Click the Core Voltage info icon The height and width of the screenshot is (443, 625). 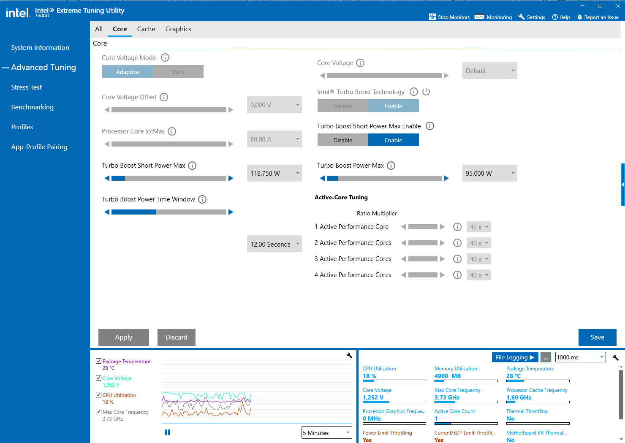pyautogui.click(x=360, y=63)
